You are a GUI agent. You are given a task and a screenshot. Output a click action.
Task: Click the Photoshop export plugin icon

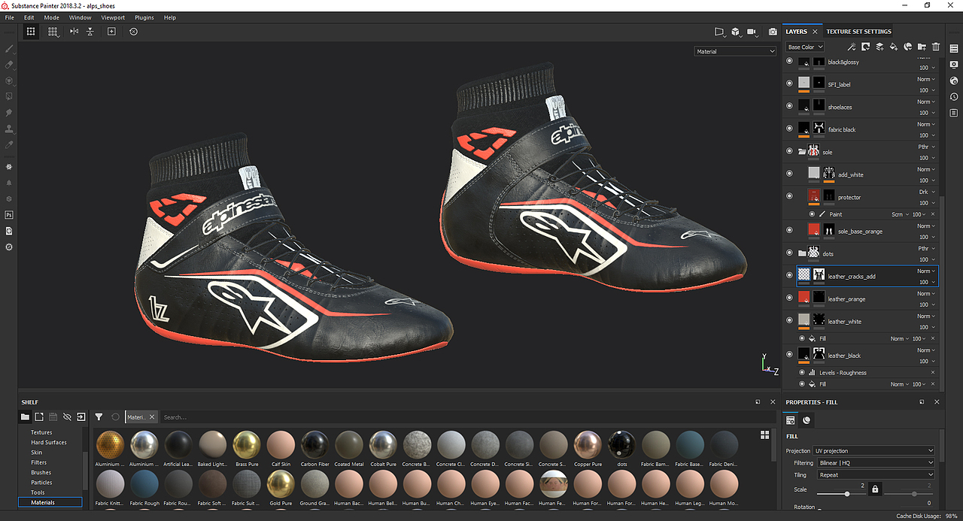[9, 215]
